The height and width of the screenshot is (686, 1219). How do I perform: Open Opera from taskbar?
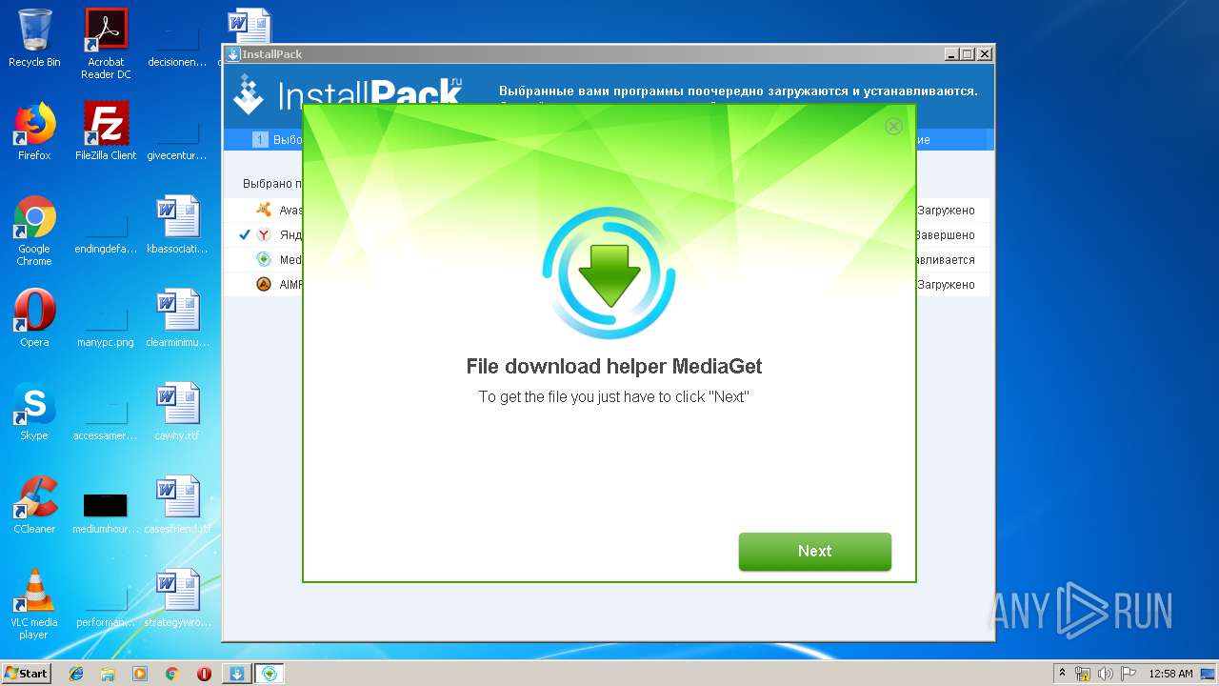[204, 674]
